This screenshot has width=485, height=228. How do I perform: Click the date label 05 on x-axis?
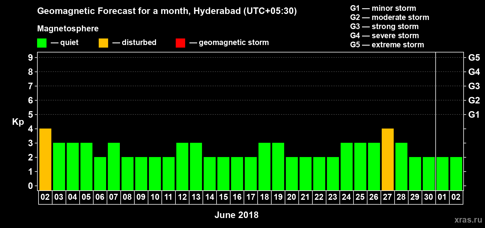click(86, 197)
